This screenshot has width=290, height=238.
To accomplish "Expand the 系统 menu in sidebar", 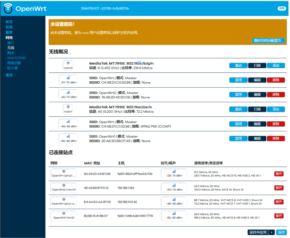I will (x=9, y=27).
